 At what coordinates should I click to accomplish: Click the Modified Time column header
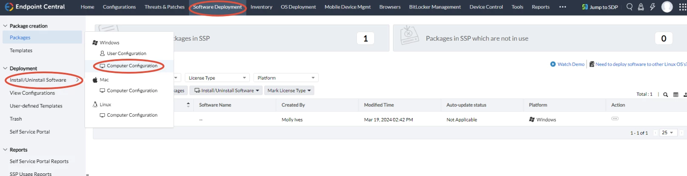379,105
